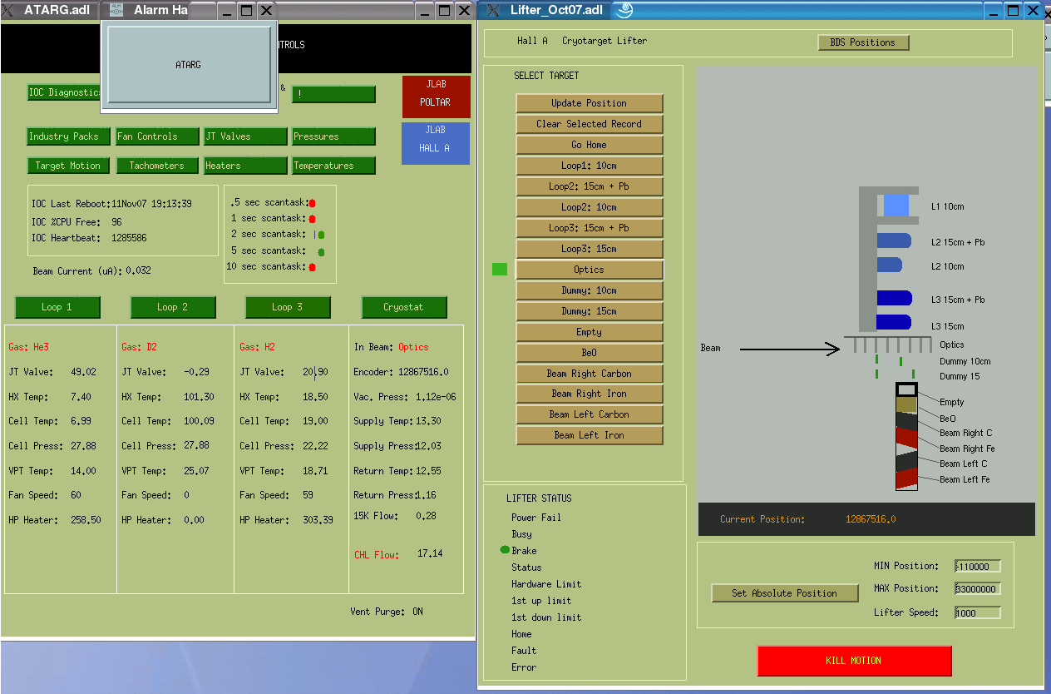
Task: Select target Loop2: 15cm + Pb
Action: pos(590,186)
